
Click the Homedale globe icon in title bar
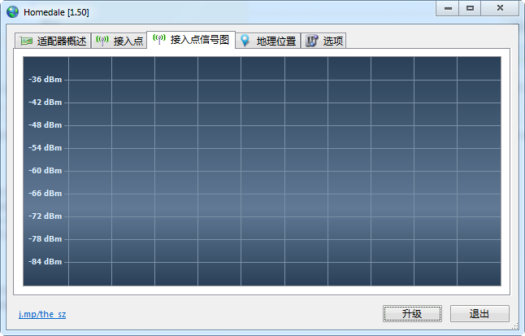click(12, 12)
